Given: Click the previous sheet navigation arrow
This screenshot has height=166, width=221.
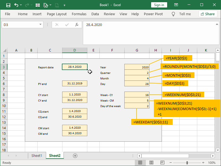Looking at the screenshot, I should (x=8, y=156).
